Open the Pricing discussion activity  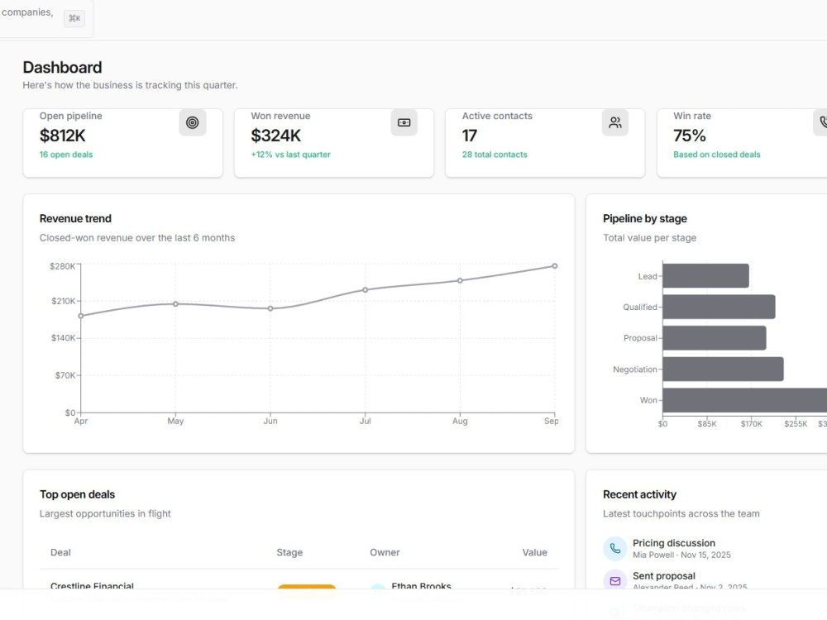(x=674, y=543)
